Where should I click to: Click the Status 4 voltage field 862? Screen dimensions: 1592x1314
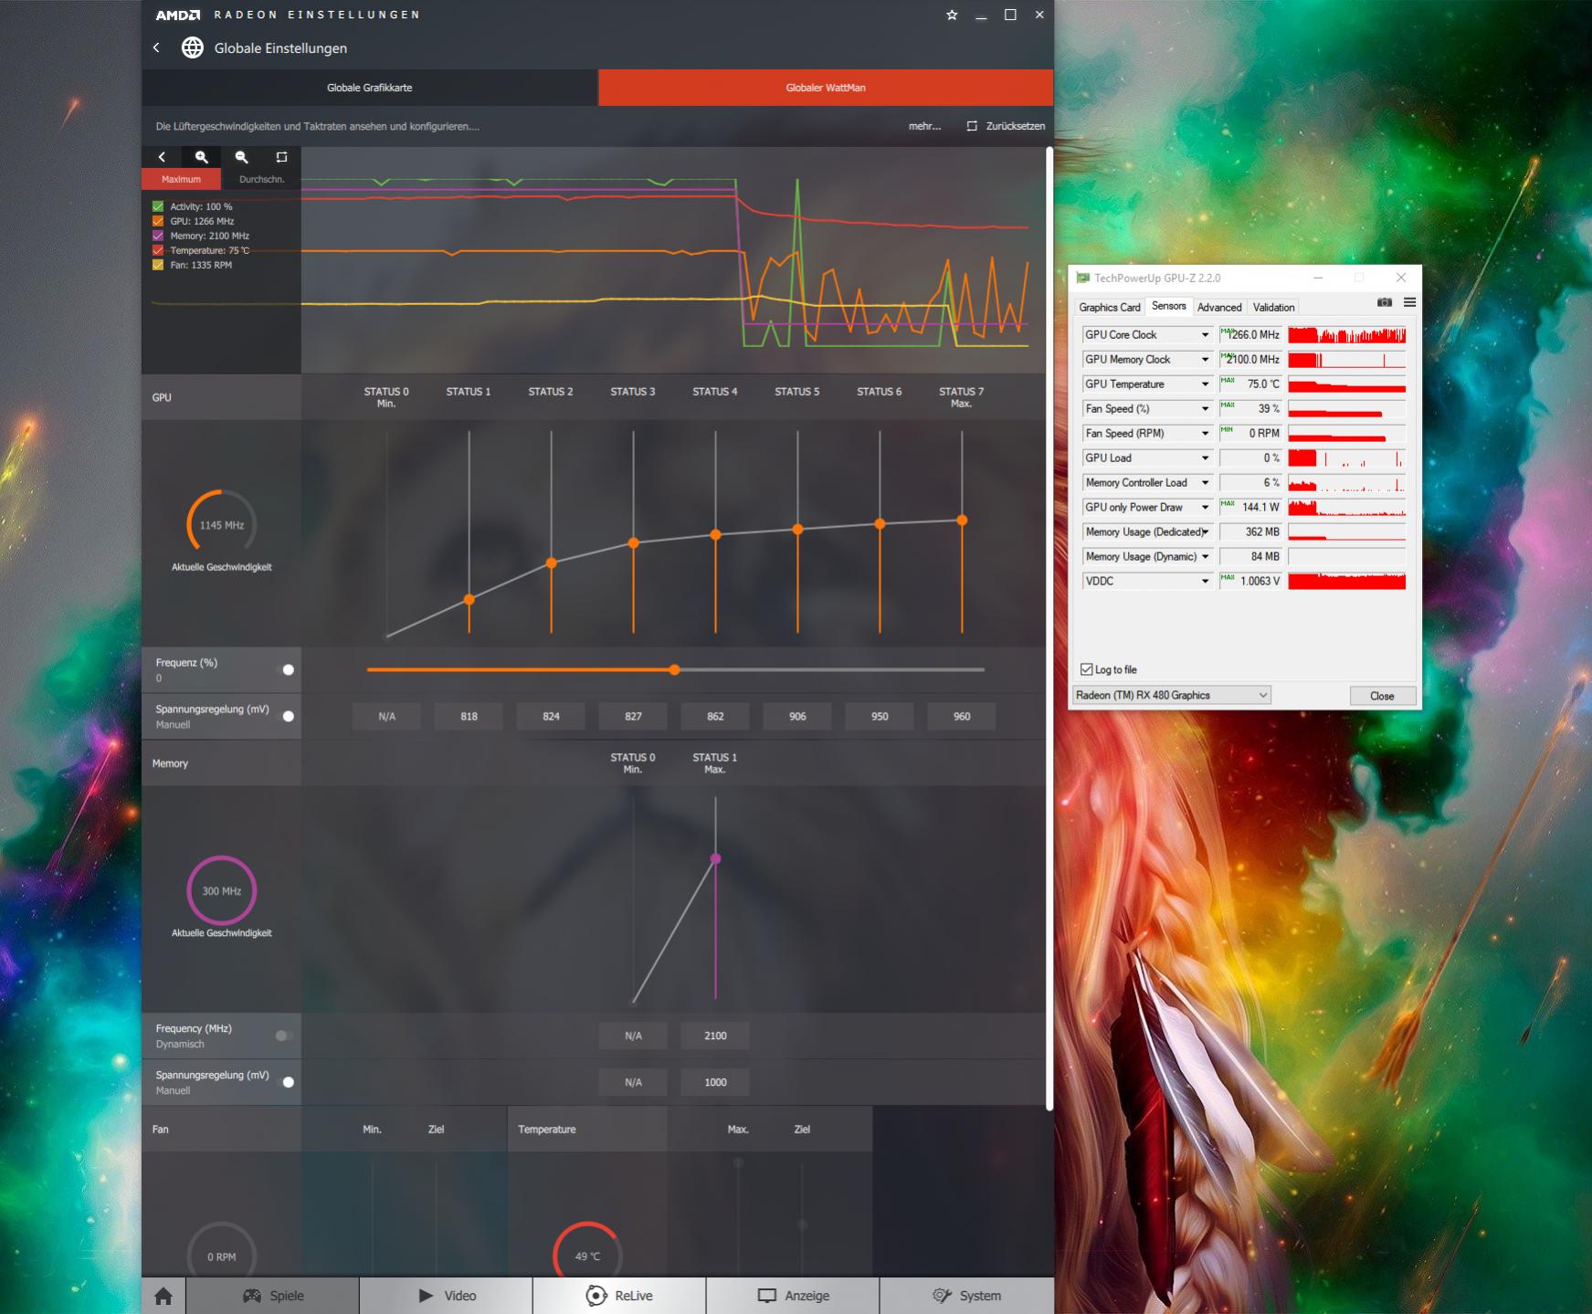coord(715,717)
